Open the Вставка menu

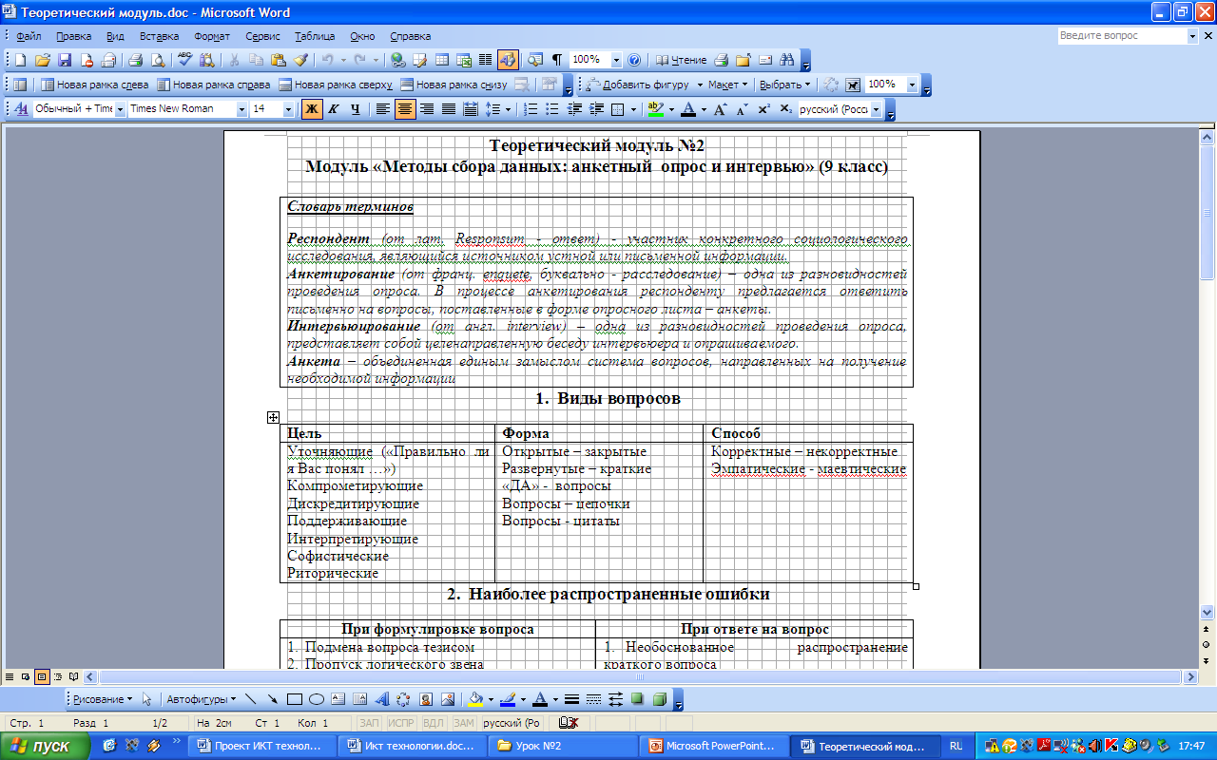pyautogui.click(x=159, y=36)
